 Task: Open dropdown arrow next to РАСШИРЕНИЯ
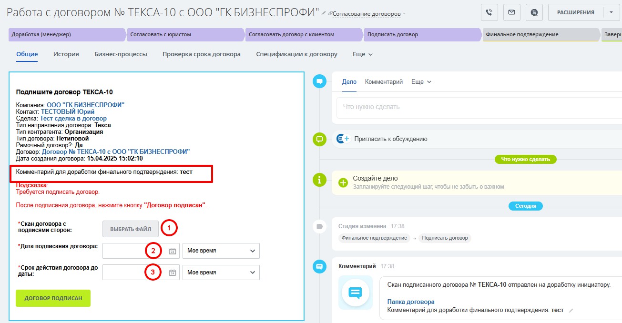tap(611, 12)
